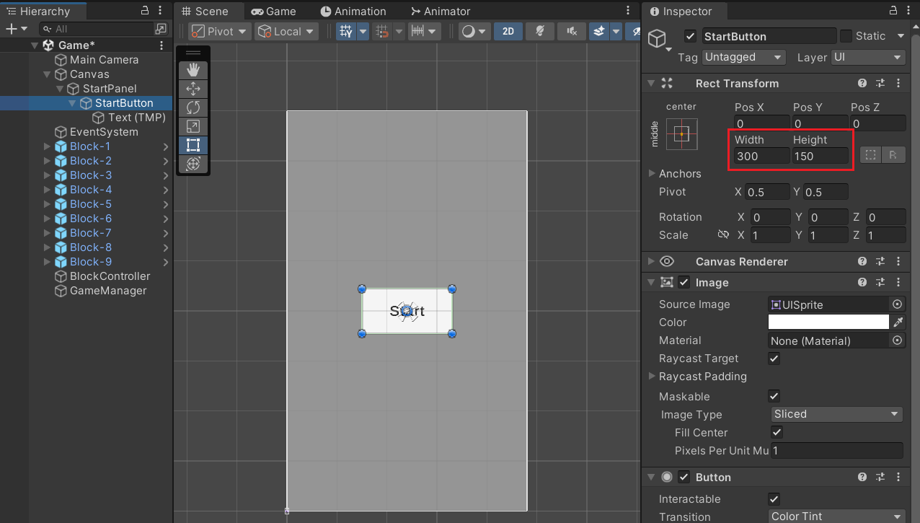The height and width of the screenshot is (523, 920).
Task: Click the Image Color white swatch
Action: point(828,322)
